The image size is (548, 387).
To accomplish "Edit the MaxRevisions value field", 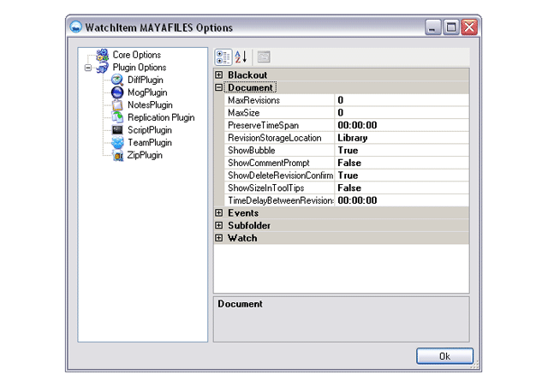I will [x=402, y=100].
